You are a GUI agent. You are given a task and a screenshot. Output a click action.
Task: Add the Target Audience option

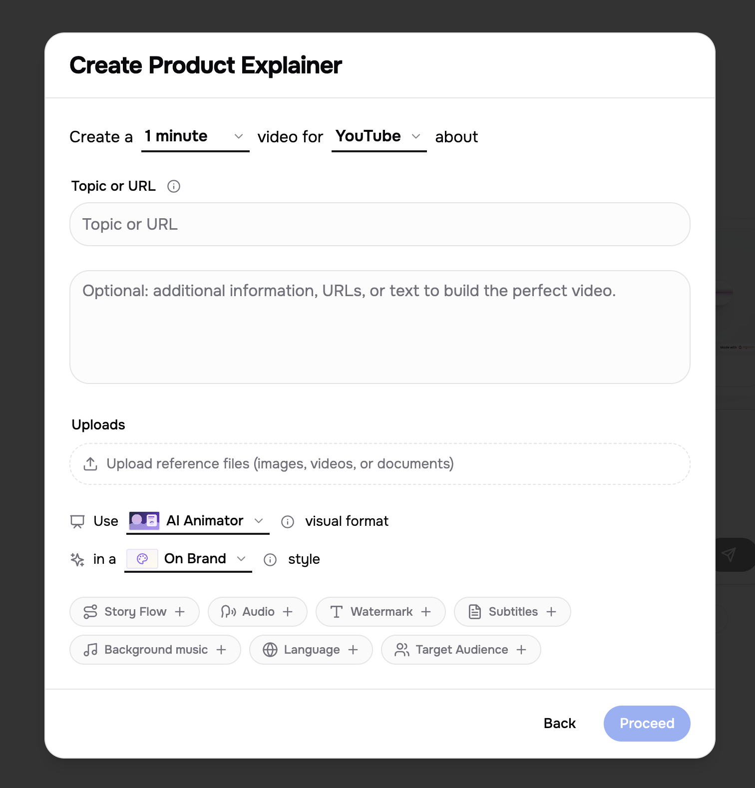(460, 650)
